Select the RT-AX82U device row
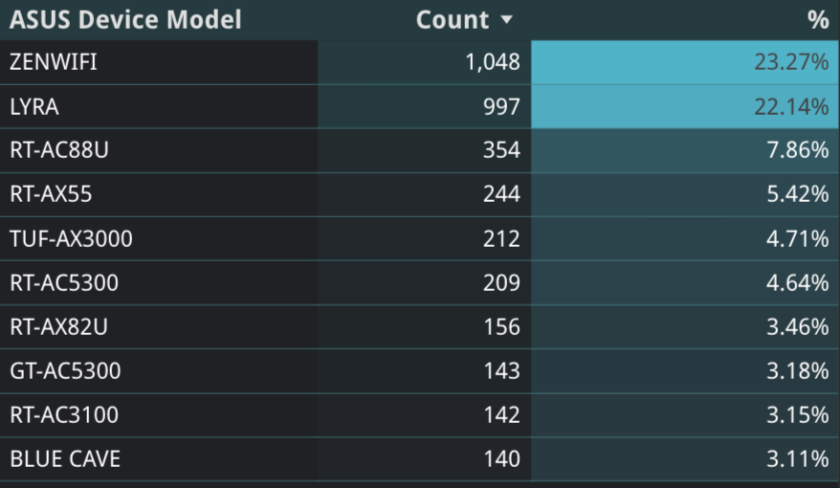 coord(58,327)
